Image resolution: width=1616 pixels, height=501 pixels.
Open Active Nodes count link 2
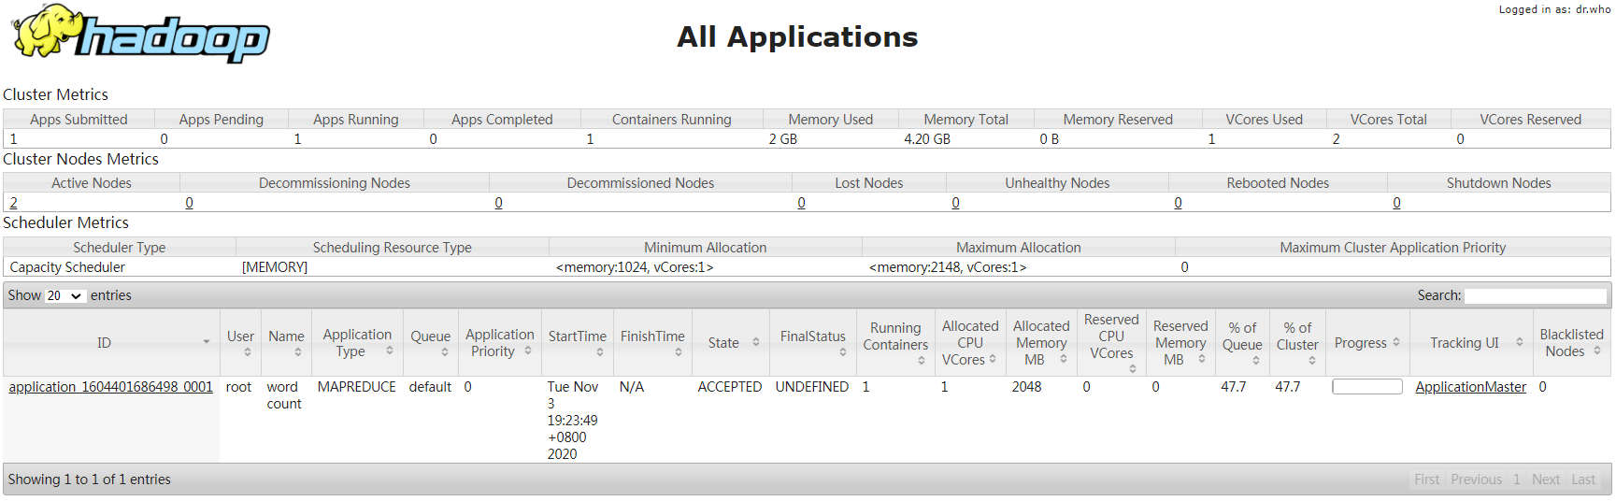click(x=13, y=203)
